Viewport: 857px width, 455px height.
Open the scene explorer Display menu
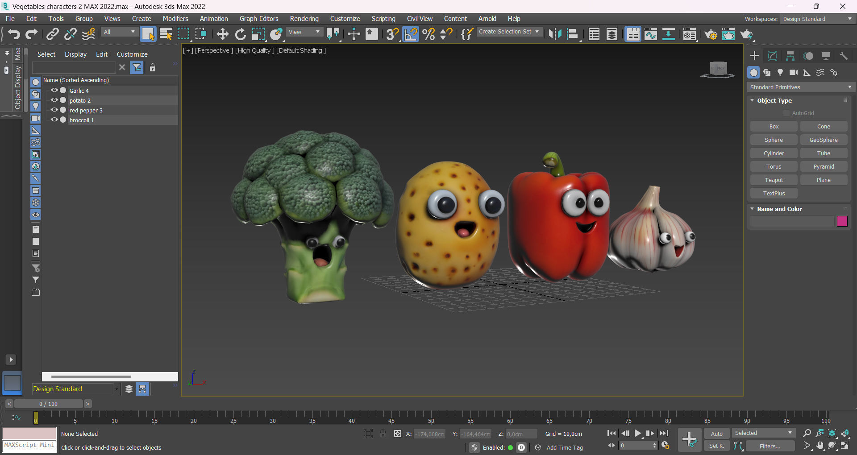pos(75,54)
